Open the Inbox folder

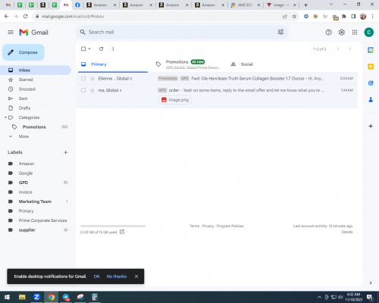(x=36, y=70)
